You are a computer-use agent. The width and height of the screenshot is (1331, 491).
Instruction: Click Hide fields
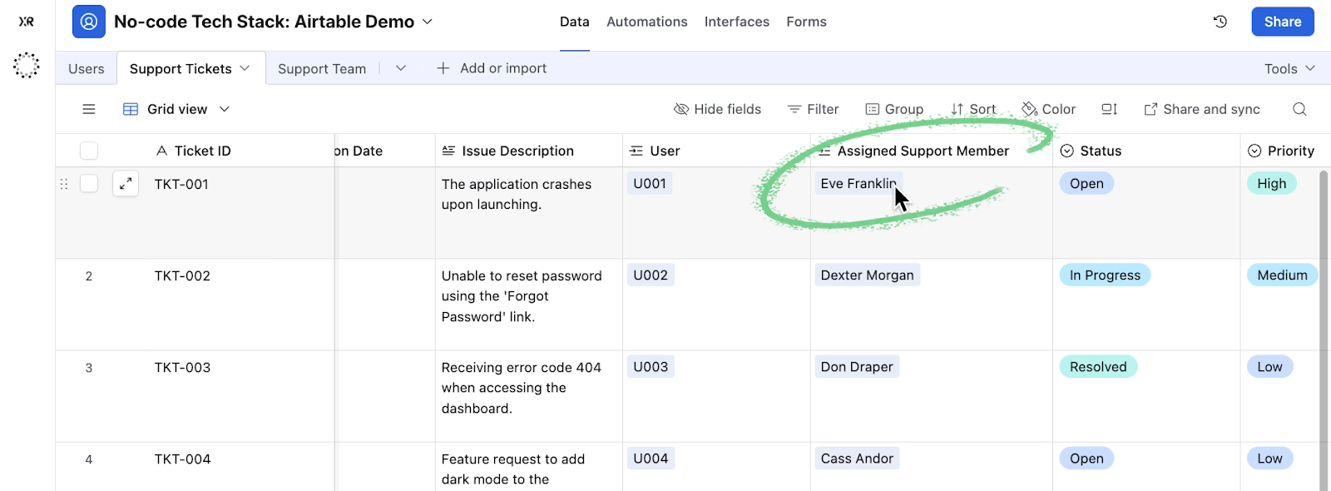pyautogui.click(x=717, y=109)
